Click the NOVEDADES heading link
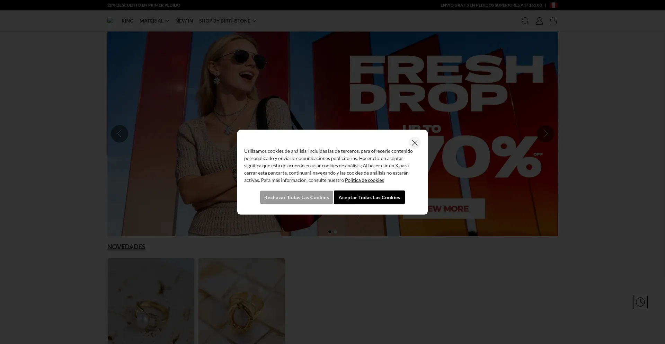The width and height of the screenshot is (665, 344). 126,247
